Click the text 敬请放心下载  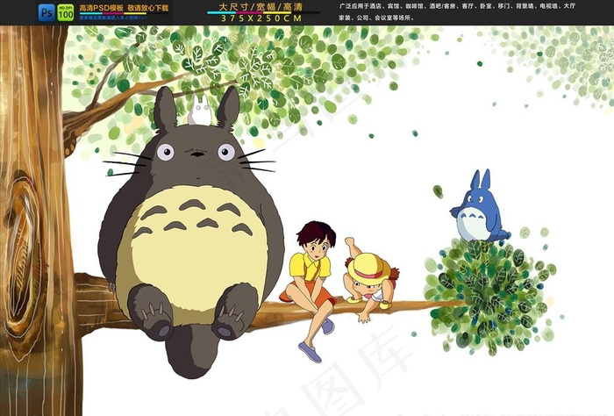pos(148,8)
